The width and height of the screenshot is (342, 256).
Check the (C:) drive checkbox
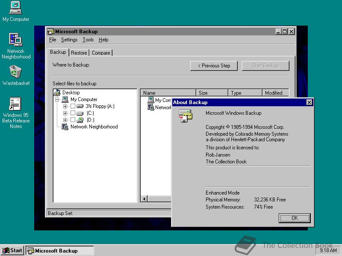click(x=73, y=113)
